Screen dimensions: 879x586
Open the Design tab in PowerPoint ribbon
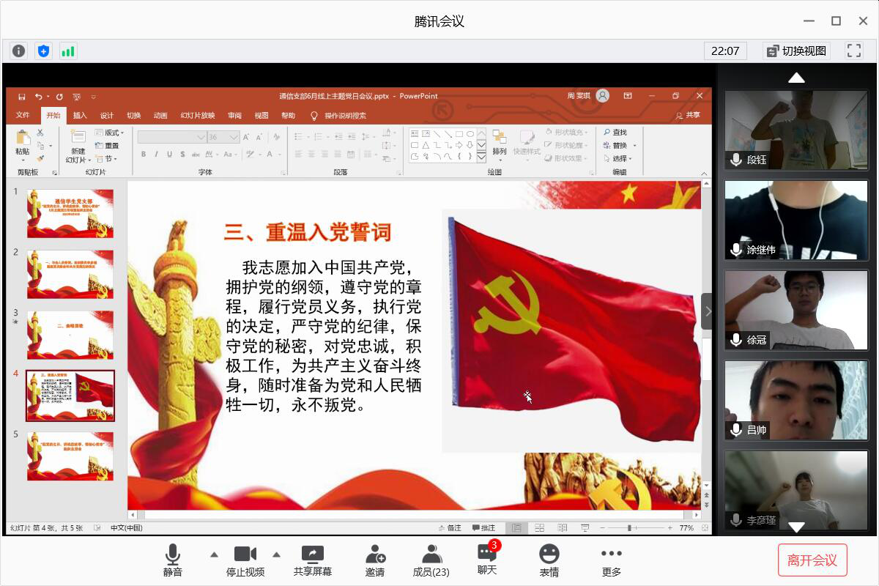tap(107, 115)
